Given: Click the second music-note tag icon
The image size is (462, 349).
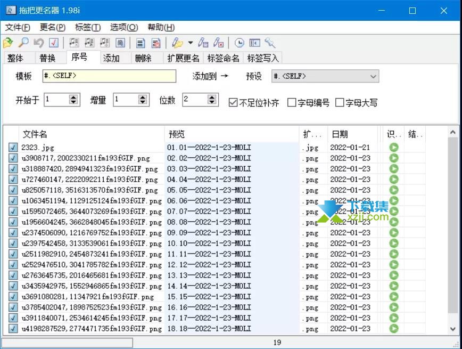Looking at the screenshot, I should pos(89,43).
